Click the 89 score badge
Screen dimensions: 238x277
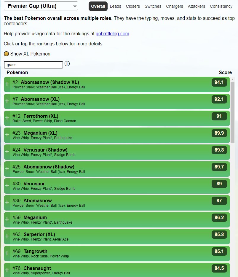tap(219, 184)
